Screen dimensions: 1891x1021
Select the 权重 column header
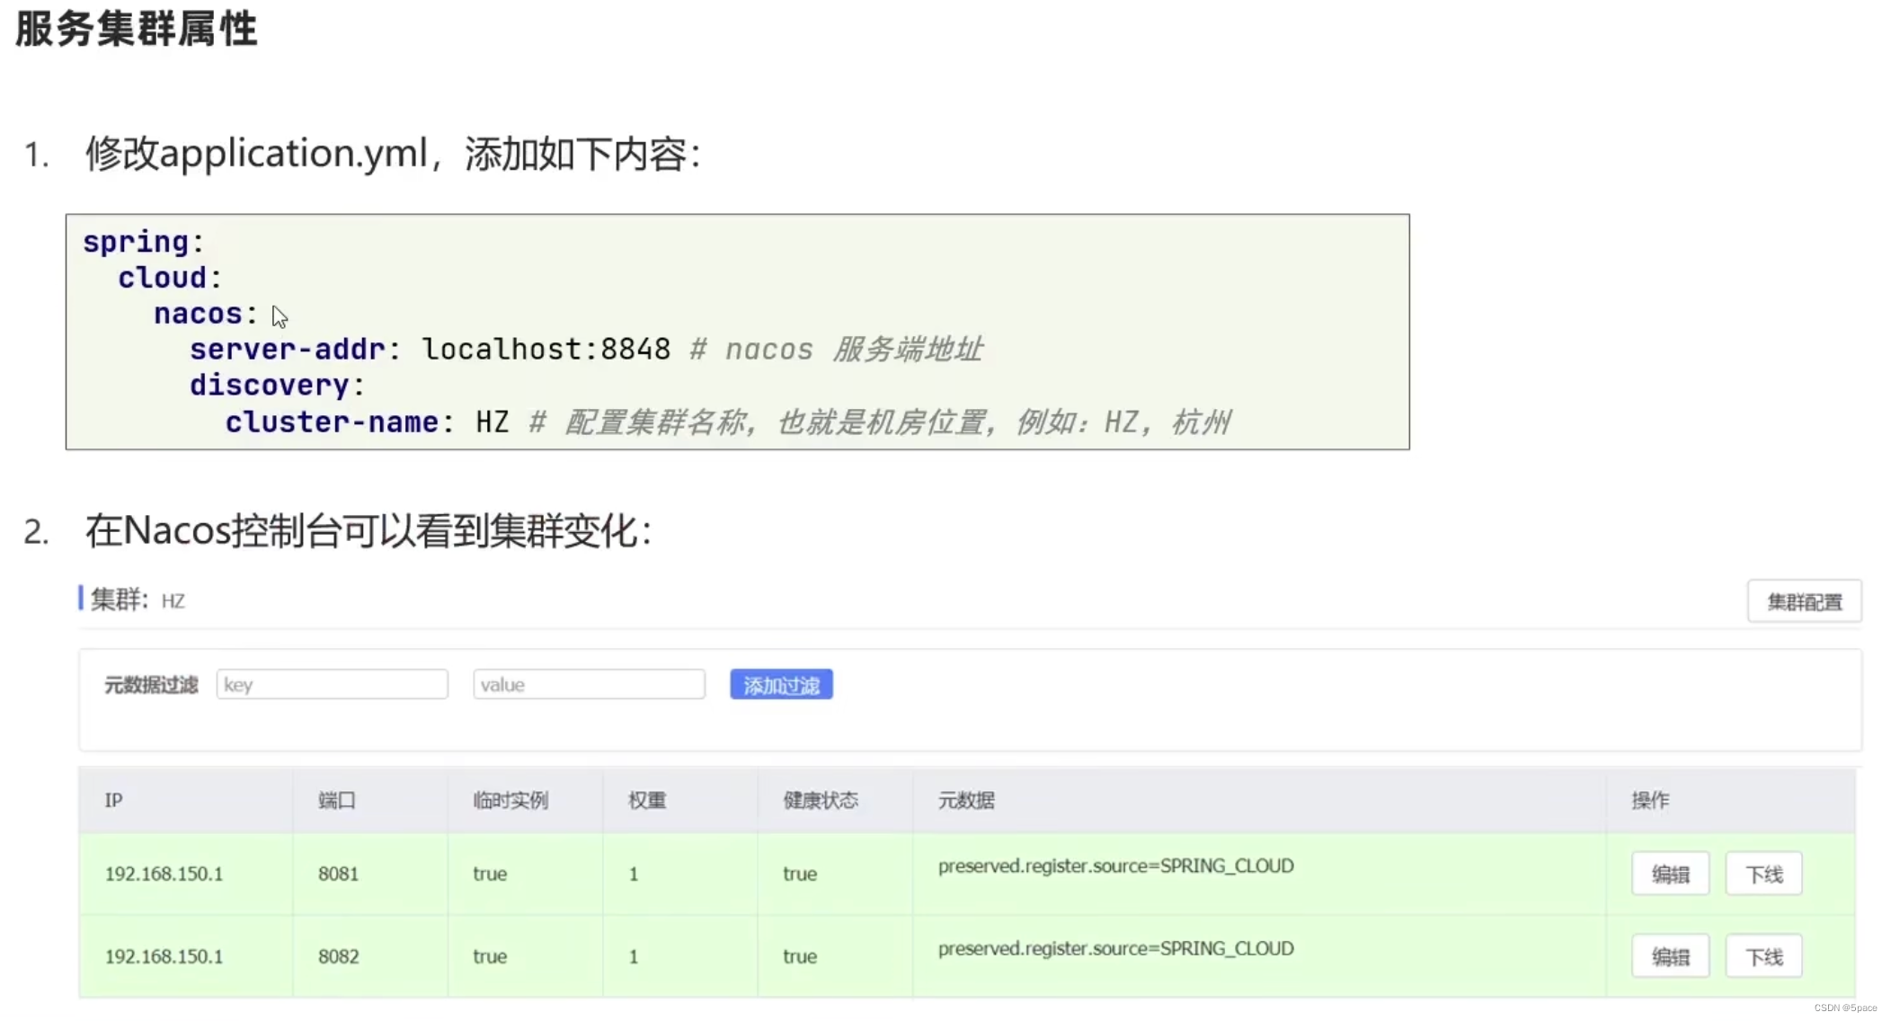[647, 800]
